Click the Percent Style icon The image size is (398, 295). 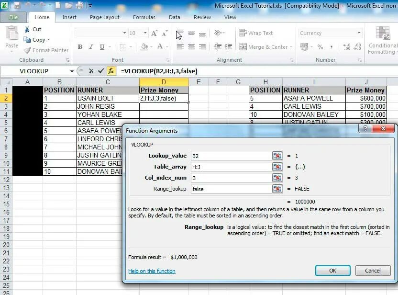click(x=321, y=47)
